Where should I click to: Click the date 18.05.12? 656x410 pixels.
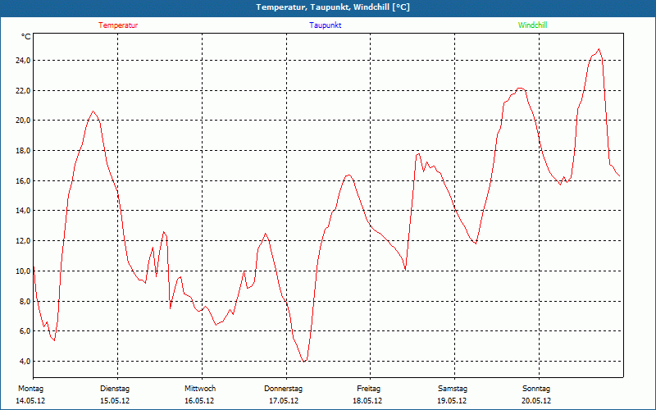(x=367, y=401)
